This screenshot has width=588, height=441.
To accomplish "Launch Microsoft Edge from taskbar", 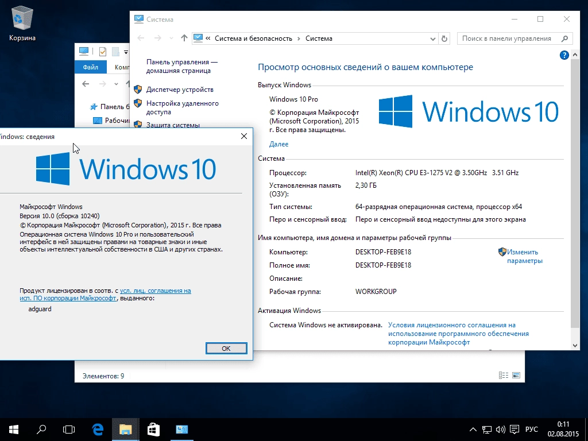I will click(98, 430).
